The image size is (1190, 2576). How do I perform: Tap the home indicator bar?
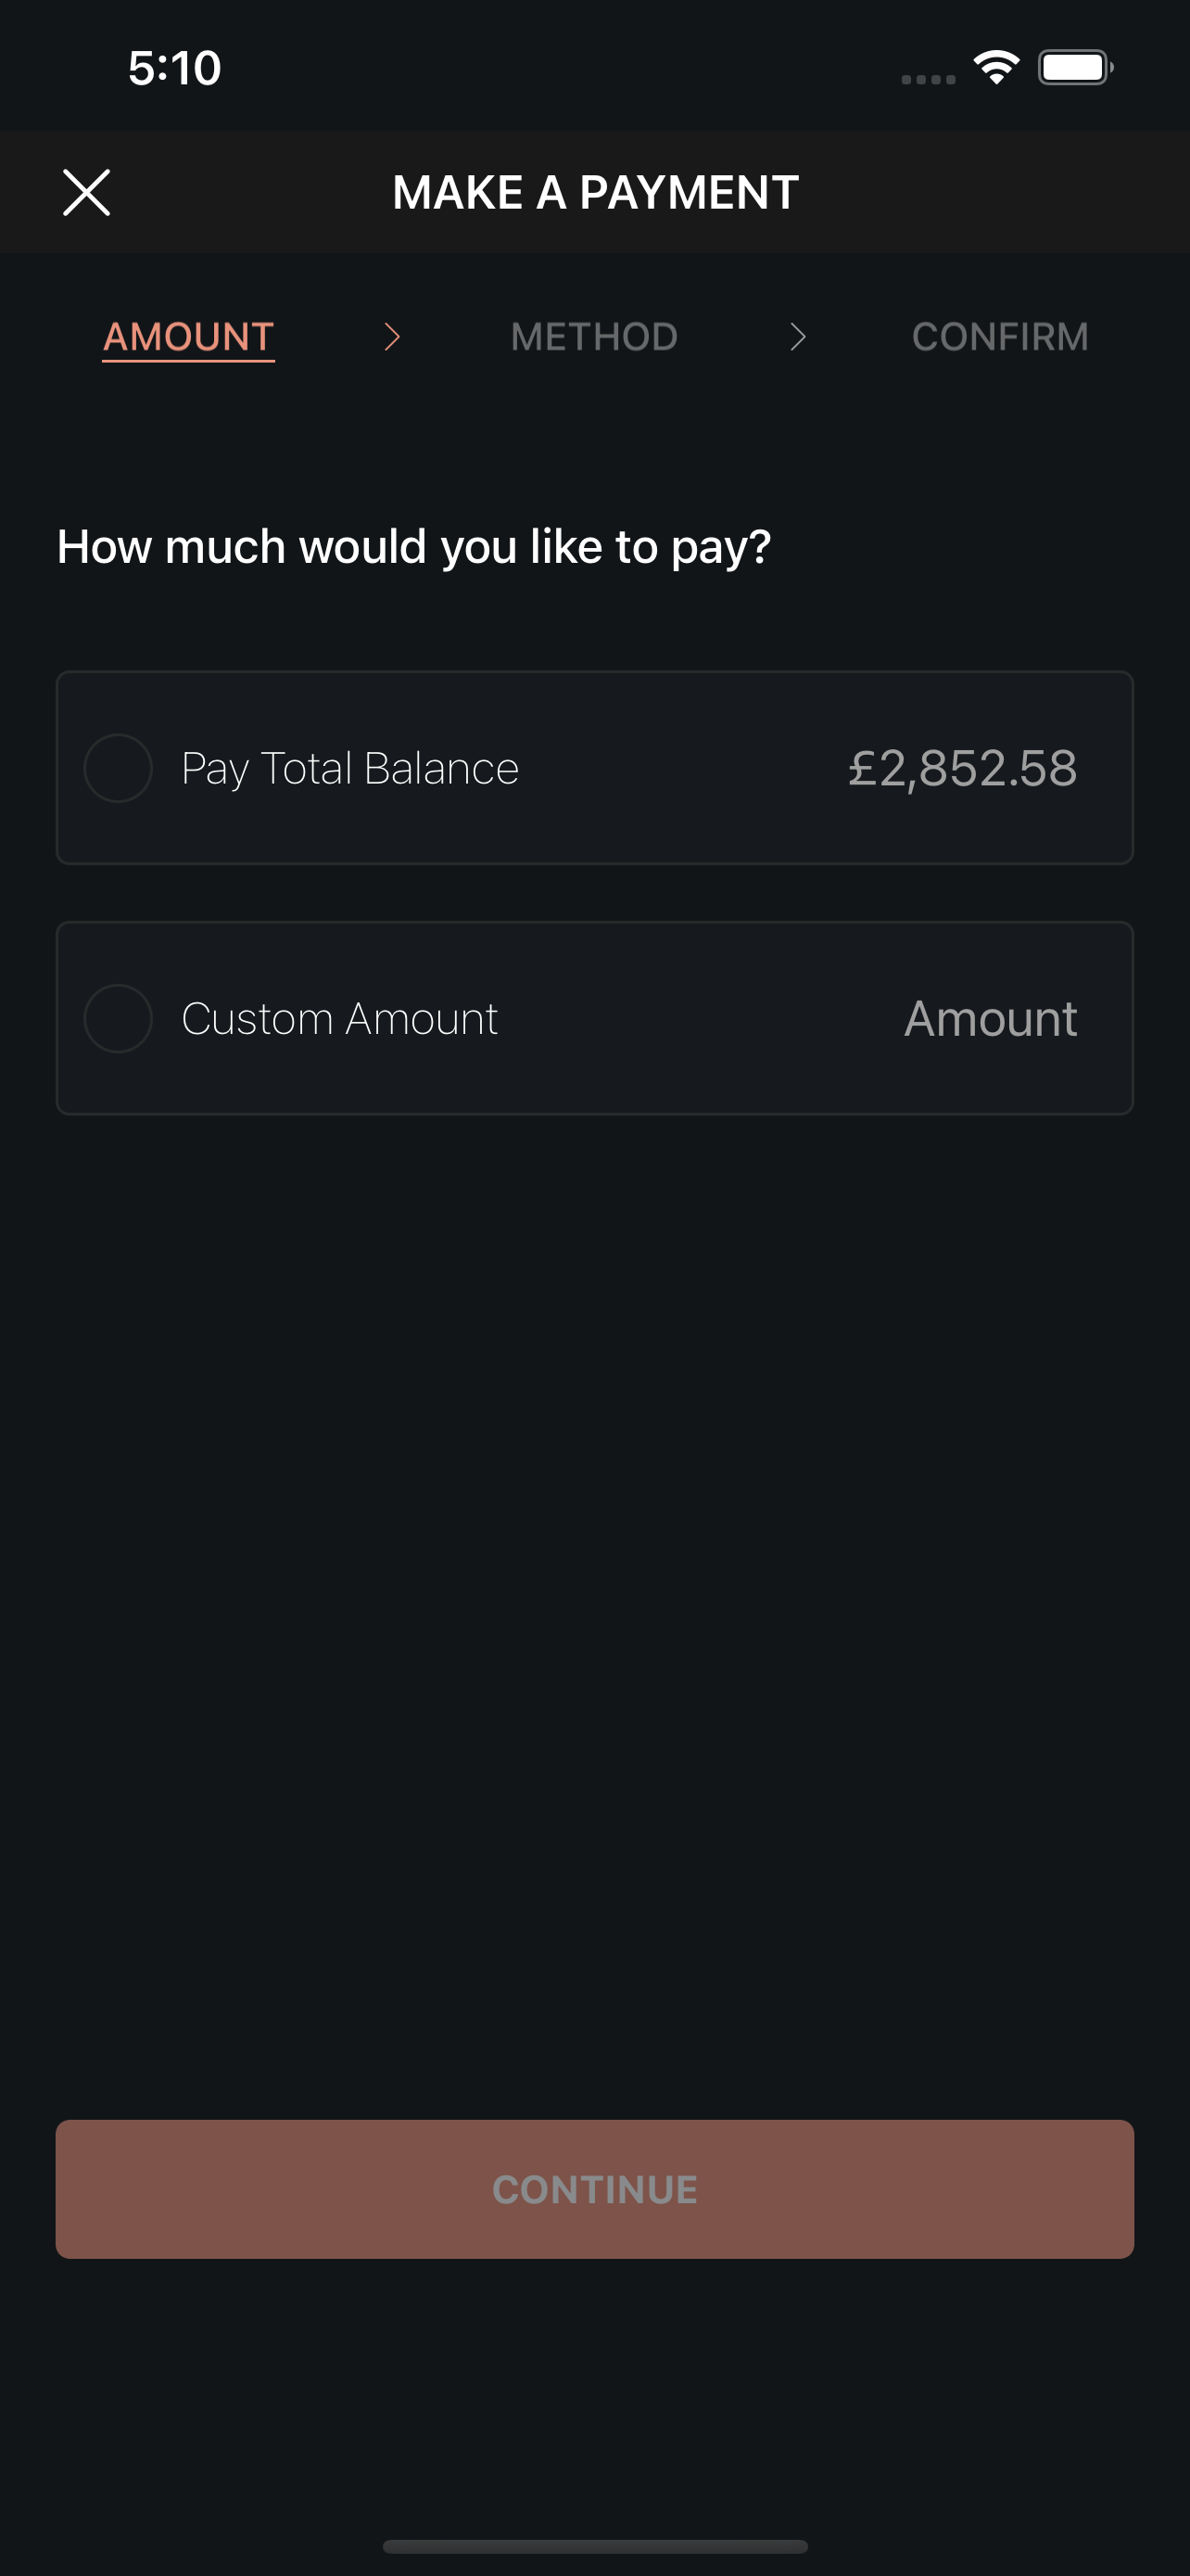pyautogui.click(x=594, y=2546)
